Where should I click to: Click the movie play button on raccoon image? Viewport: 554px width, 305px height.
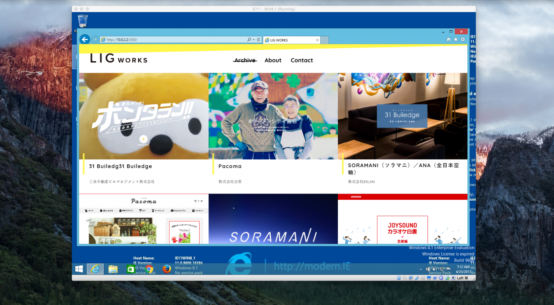click(x=143, y=139)
